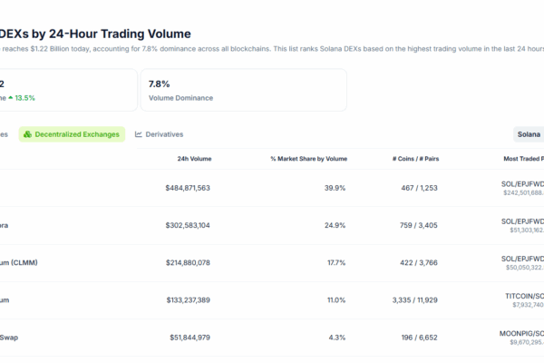This screenshot has height=363, width=544.
Task: Sort by Most Traded Pair column header
Action: pyautogui.click(x=523, y=159)
